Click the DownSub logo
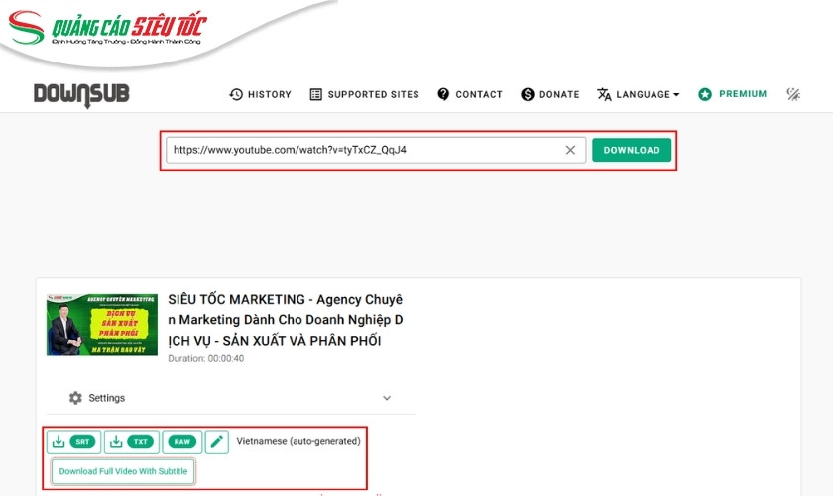 click(81, 94)
